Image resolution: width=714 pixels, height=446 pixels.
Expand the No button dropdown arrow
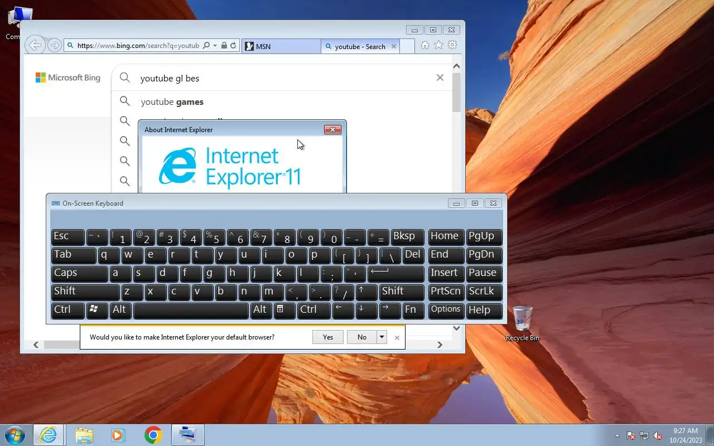(382, 337)
